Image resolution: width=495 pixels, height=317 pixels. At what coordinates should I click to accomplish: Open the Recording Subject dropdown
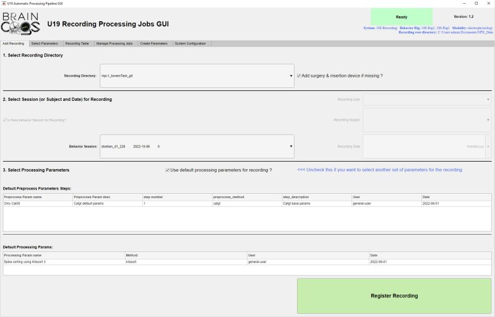pyautogui.click(x=427, y=120)
